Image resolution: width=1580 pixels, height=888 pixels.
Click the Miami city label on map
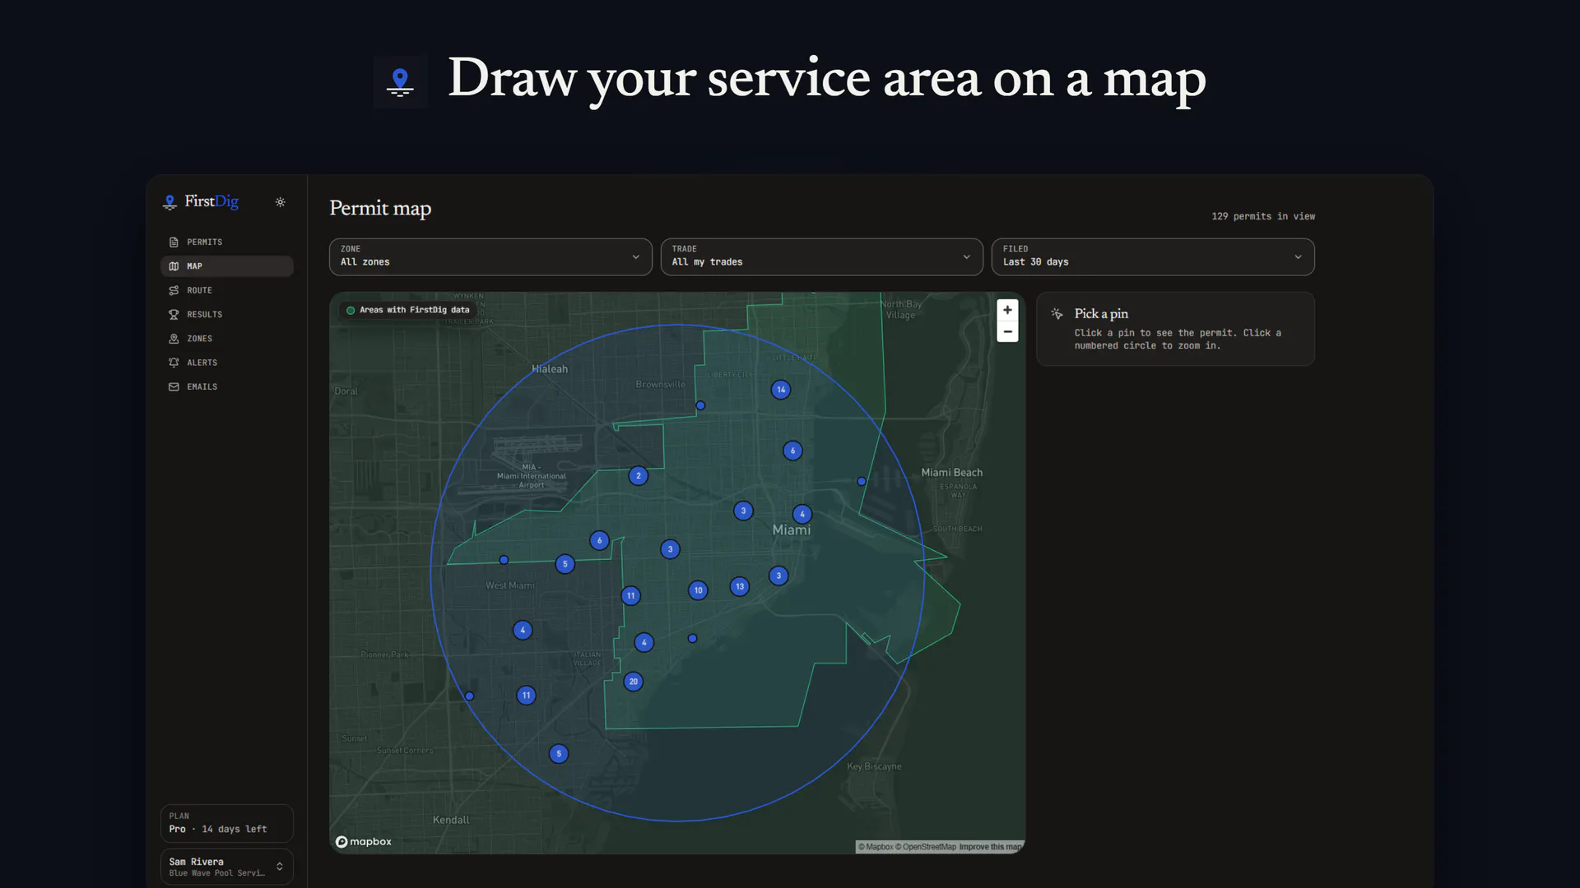click(x=791, y=530)
